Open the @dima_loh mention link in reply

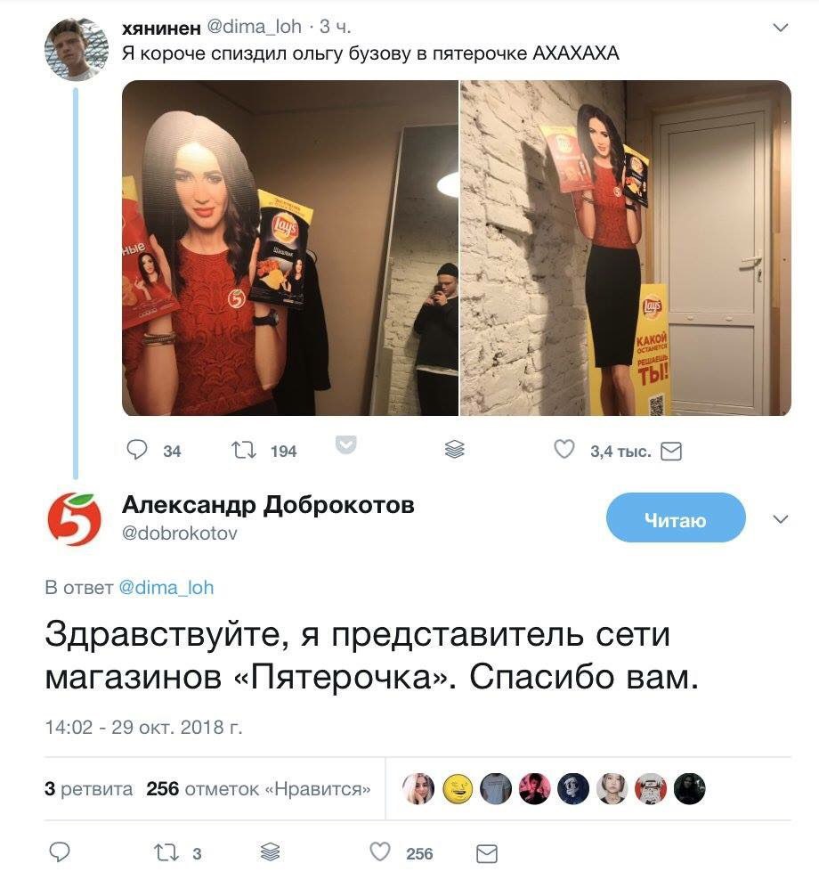click(166, 588)
